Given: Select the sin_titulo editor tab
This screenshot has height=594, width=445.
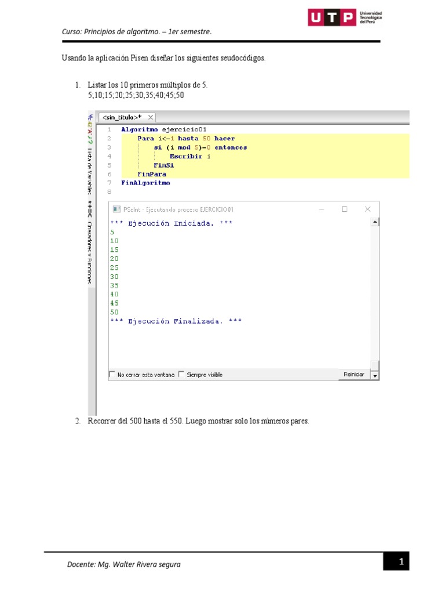Looking at the screenshot, I should point(122,117).
